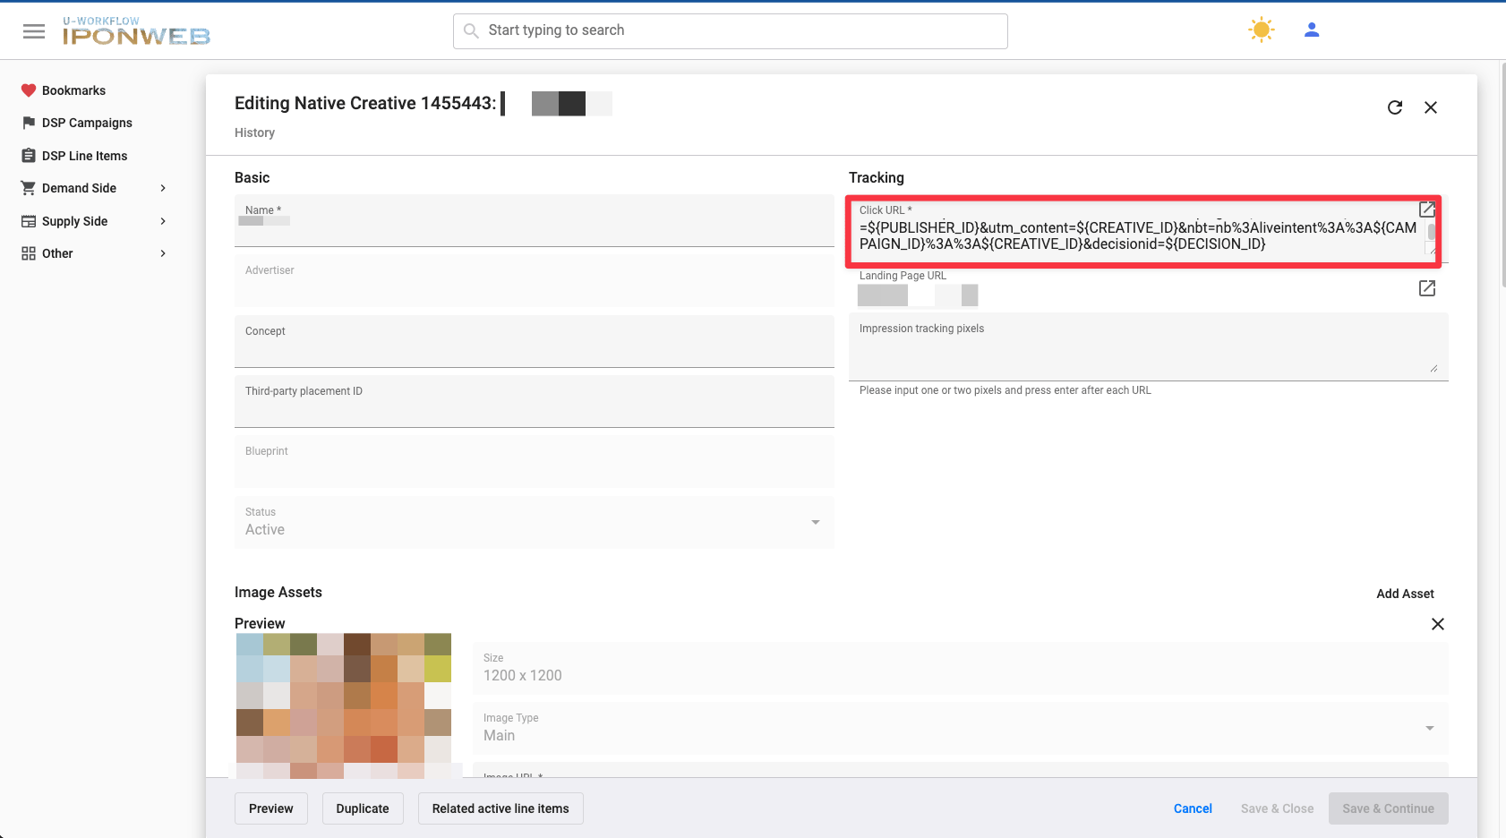Image resolution: width=1506 pixels, height=838 pixels.
Task: Open the Click URL in a new tab icon
Action: point(1427,209)
